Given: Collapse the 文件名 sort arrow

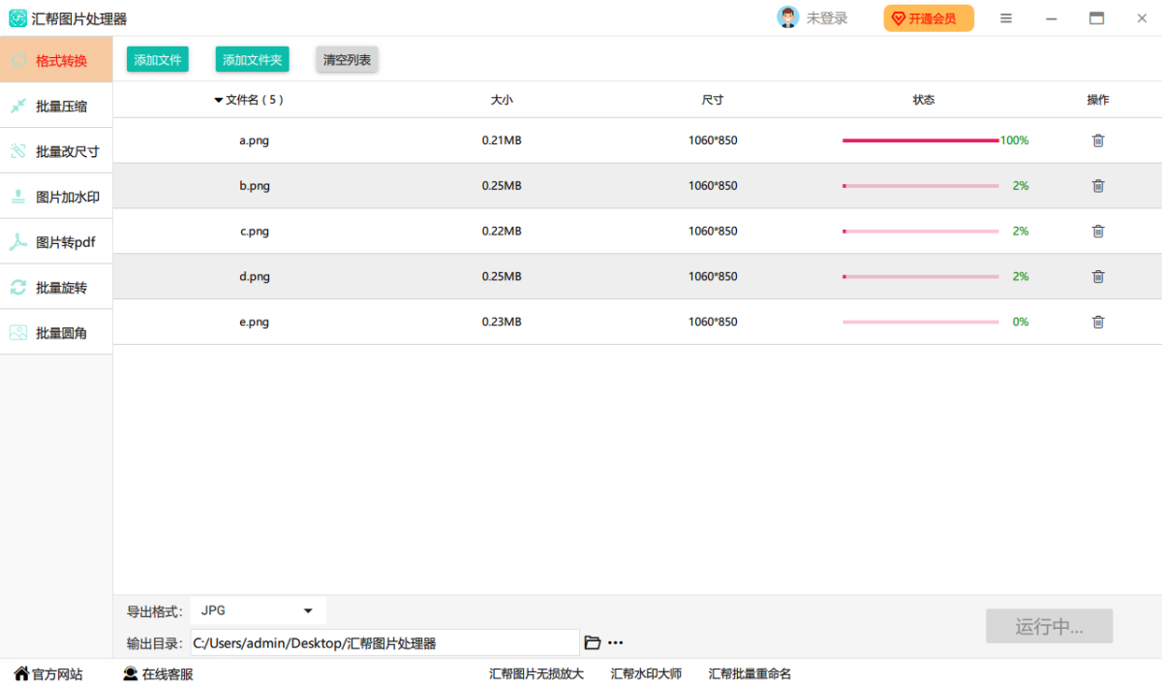Looking at the screenshot, I should coord(219,100).
